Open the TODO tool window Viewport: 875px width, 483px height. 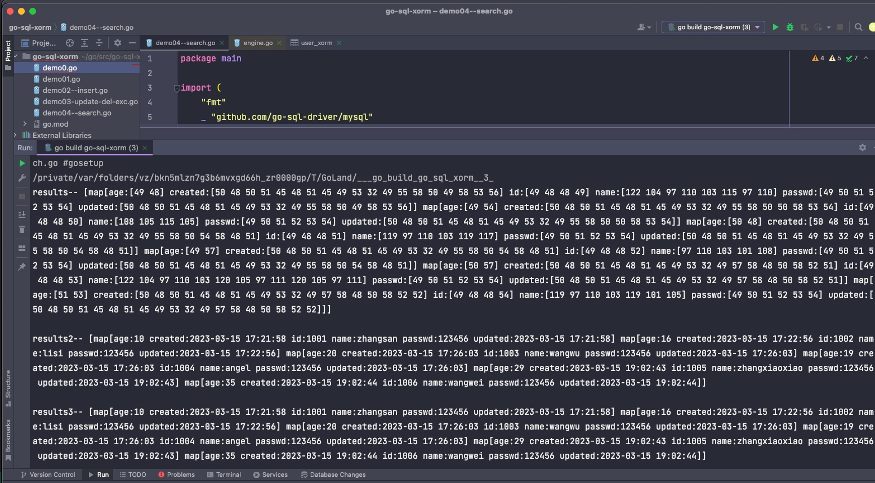click(133, 475)
